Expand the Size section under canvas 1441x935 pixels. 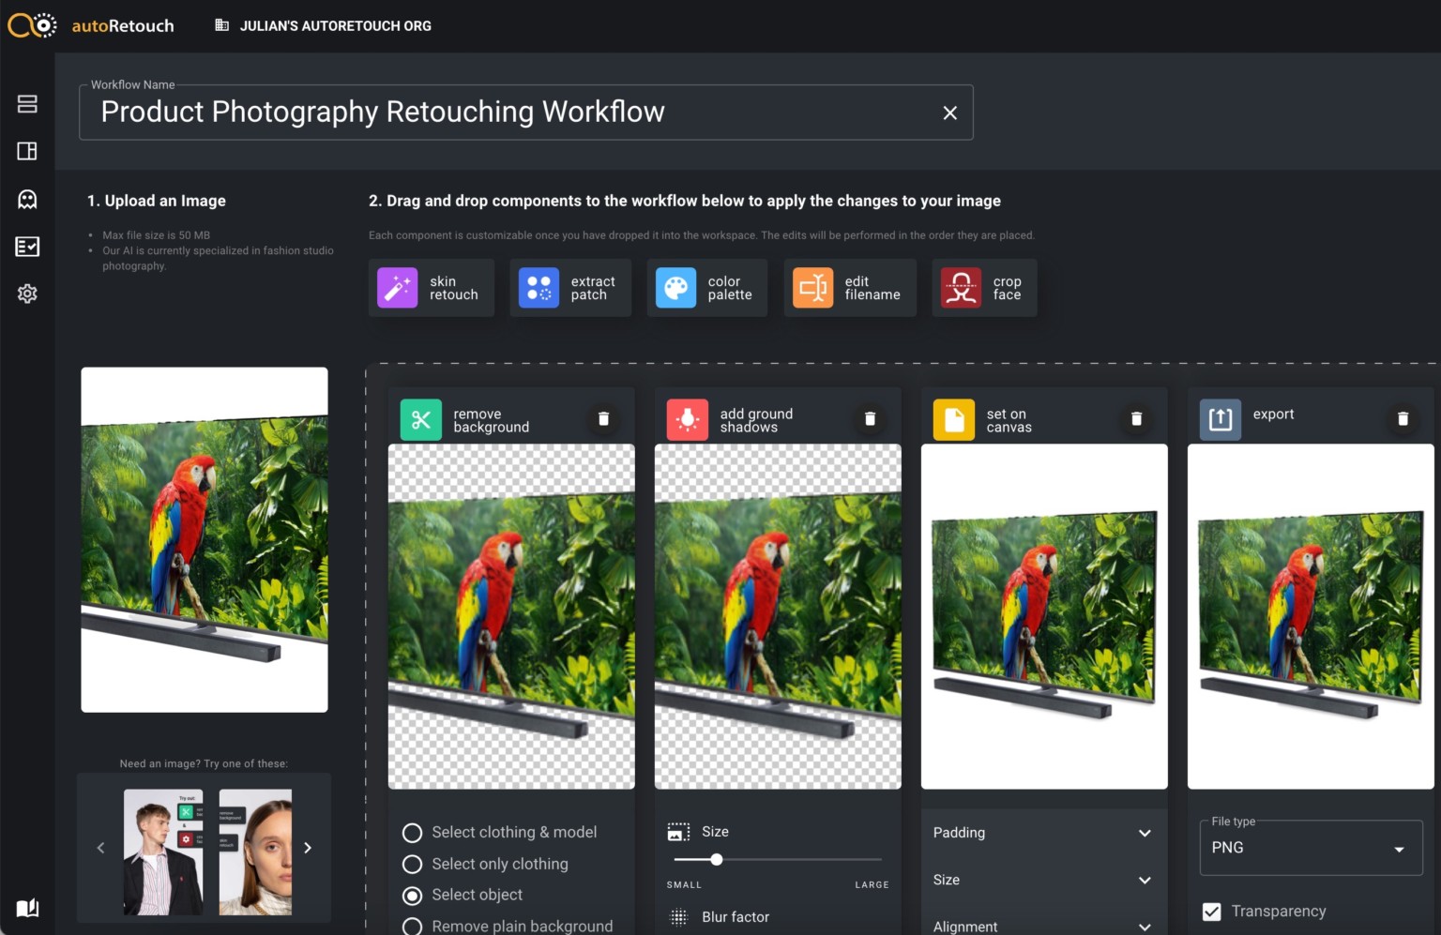click(x=1044, y=880)
